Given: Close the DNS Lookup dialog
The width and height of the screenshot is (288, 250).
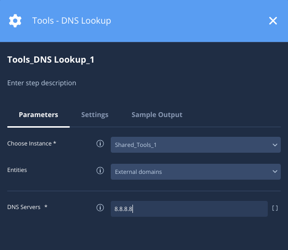Looking at the screenshot, I should pyautogui.click(x=273, y=21).
